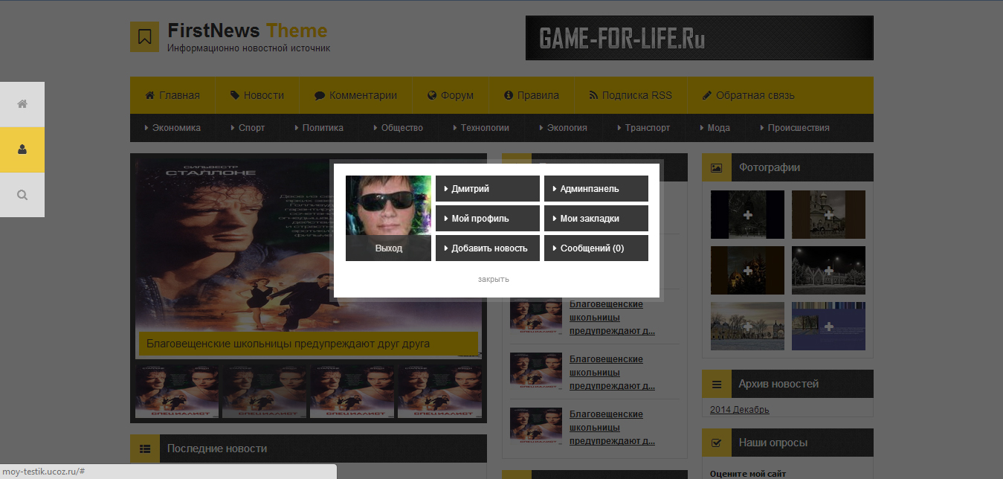
Task: Click Добавить новость button
Action: 488,248
